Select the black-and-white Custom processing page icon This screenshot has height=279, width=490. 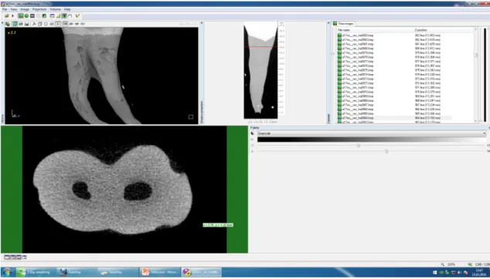point(44,16)
